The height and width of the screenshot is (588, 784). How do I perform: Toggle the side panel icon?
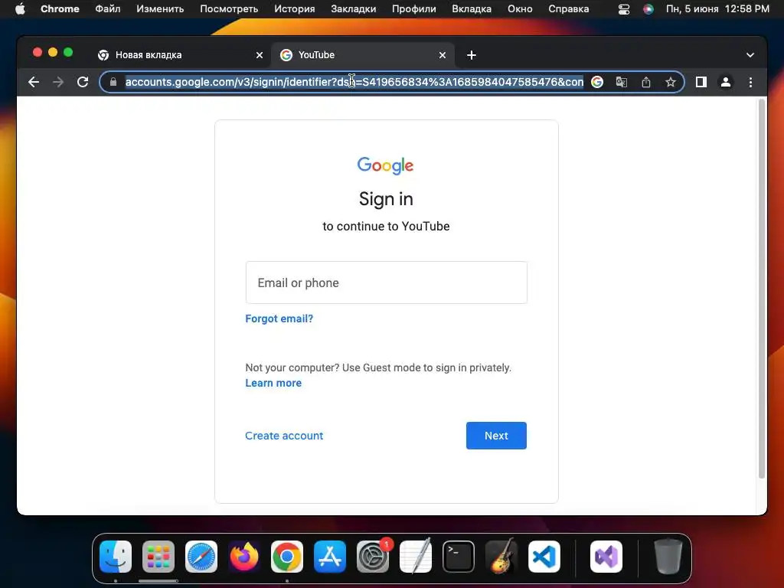point(701,82)
